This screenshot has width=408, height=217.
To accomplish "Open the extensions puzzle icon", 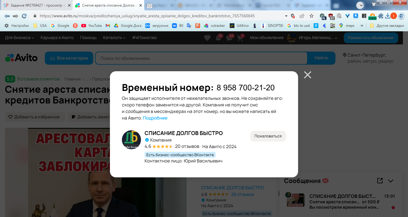I will point(381,16).
